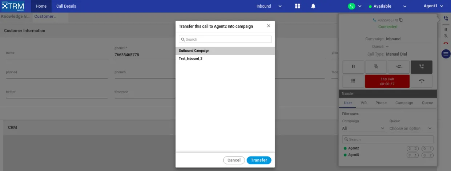Click the sidebar pause icon

(446, 29)
